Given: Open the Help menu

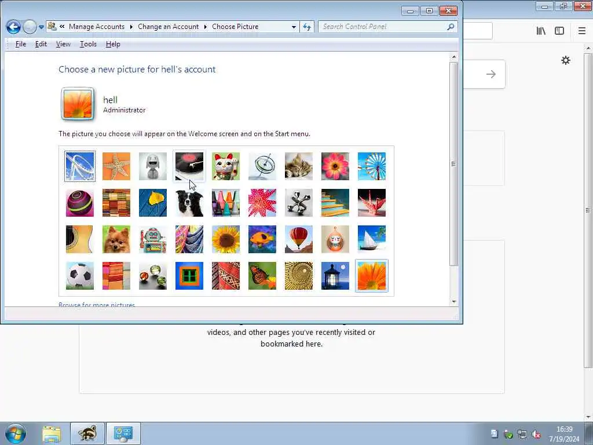Looking at the screenshot, I should pyautogui.click(x=113, y=44).
